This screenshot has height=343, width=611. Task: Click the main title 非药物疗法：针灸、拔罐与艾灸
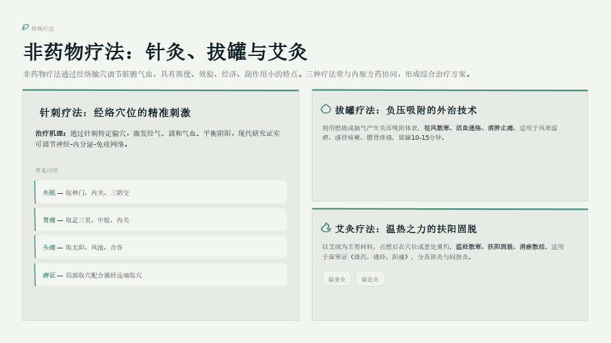coord(165,52)
